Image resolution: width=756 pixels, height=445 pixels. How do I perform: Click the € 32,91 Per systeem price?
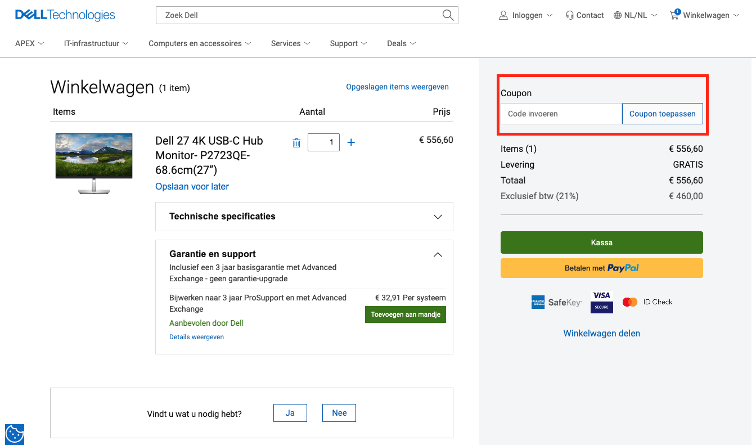pyautogui.click(x=411, y=298)
